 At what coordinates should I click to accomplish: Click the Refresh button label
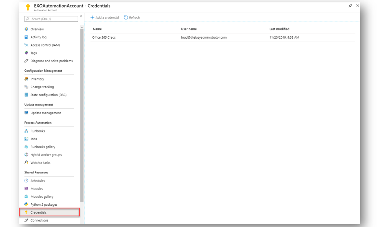pyautogui.click(x=134, y=17)
